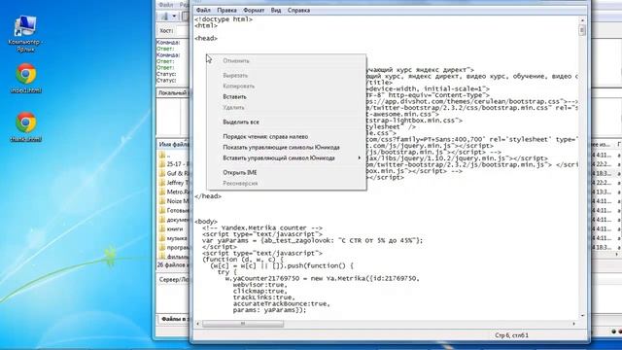This screenshot has height=350, width=622.
Task: Click the Сервер/Ло column header in FileZilla queue
Action: 174,280
